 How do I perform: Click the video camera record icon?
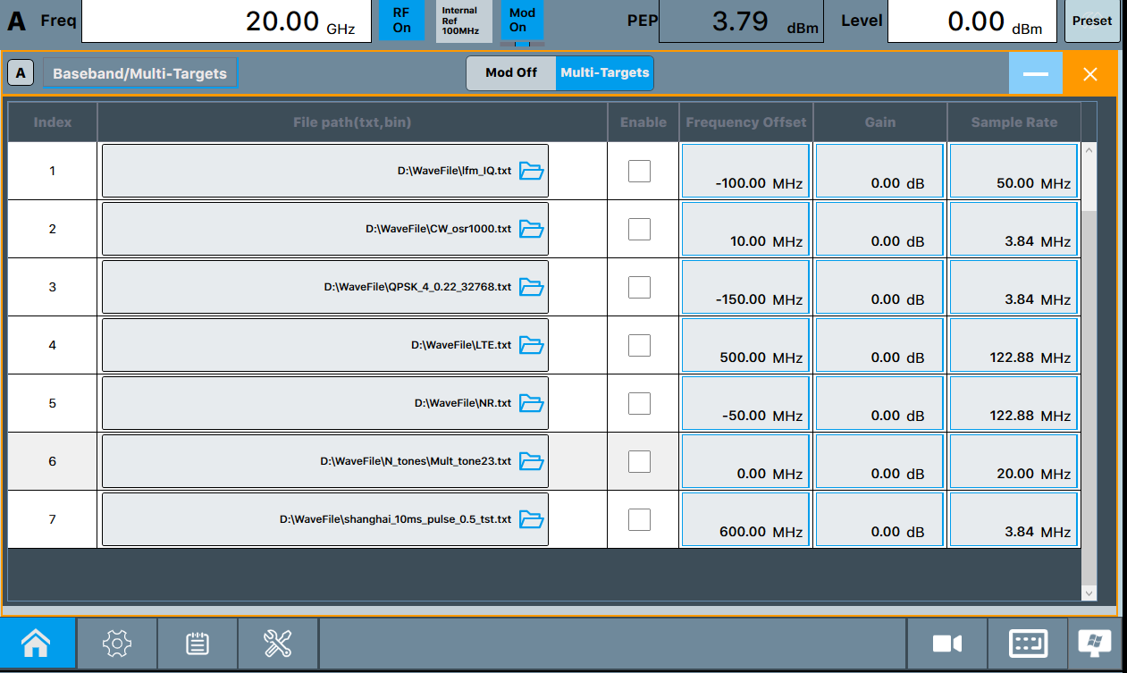click(946, 644)
